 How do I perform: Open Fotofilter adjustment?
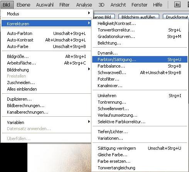pyautogui.click(x=140, y=79)
